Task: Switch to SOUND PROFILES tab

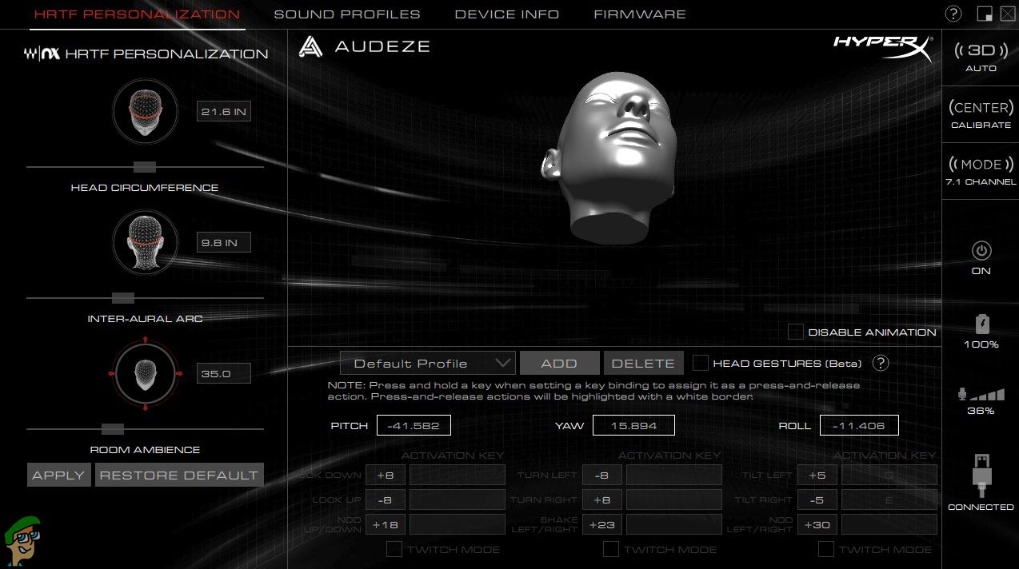Action: pyautogui.click(x=347, y=14)
